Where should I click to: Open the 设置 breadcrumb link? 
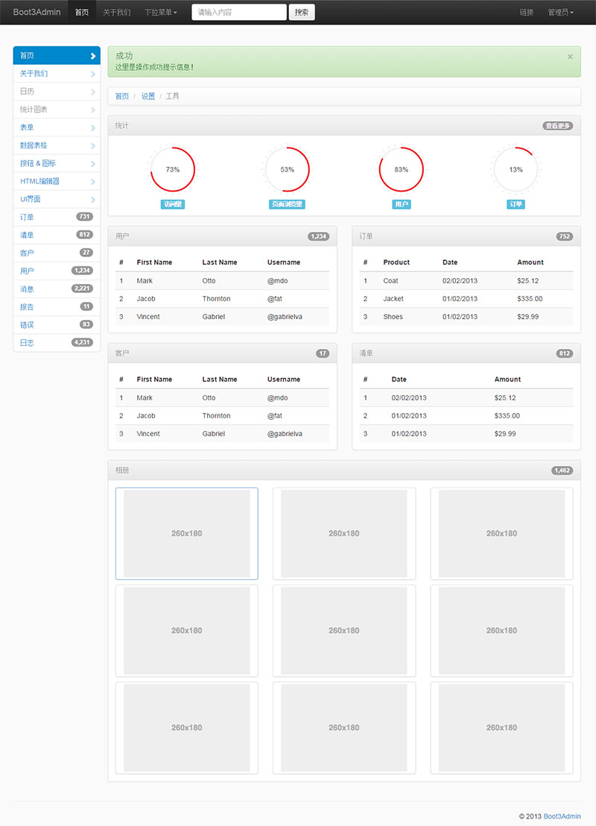[146, 95]
